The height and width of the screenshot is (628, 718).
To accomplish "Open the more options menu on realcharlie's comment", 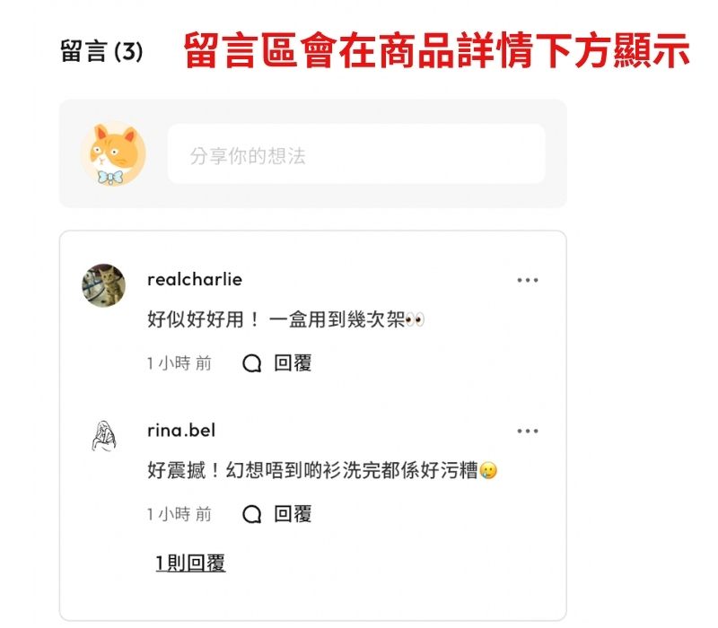I will [528, 280].
